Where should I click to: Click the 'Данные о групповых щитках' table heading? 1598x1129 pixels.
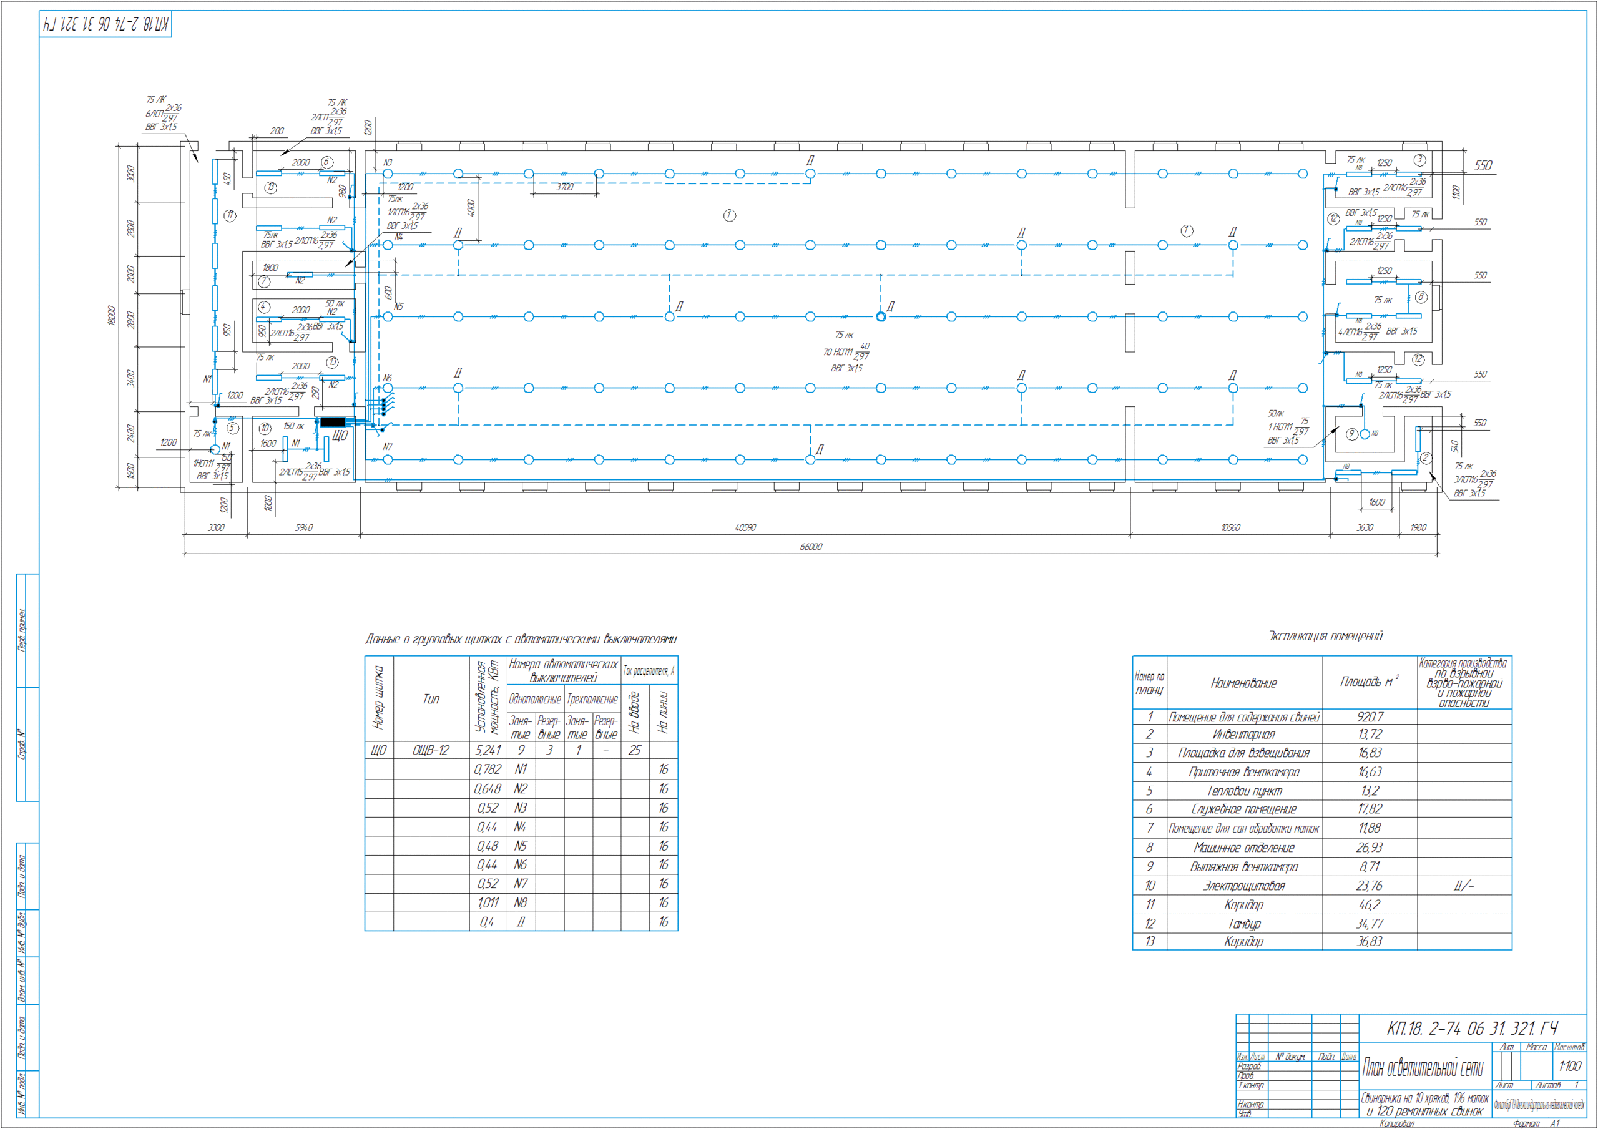click(x=521, y=639)
